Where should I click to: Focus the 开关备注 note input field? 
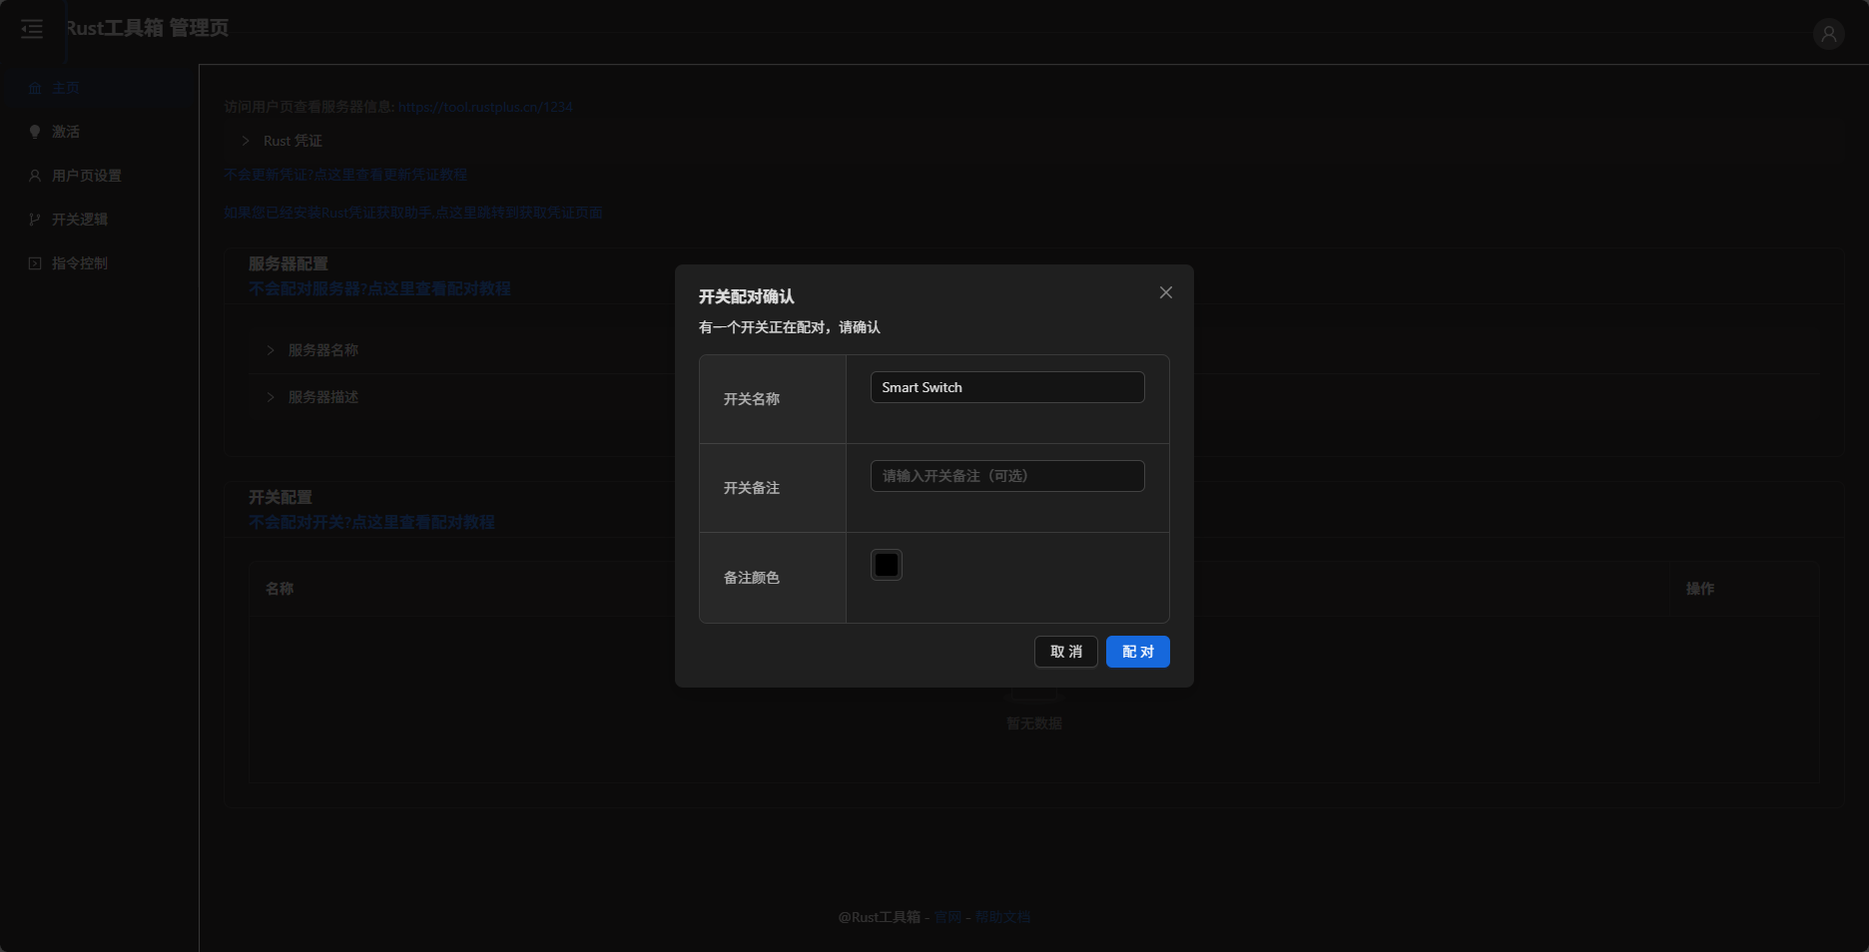1007,476
